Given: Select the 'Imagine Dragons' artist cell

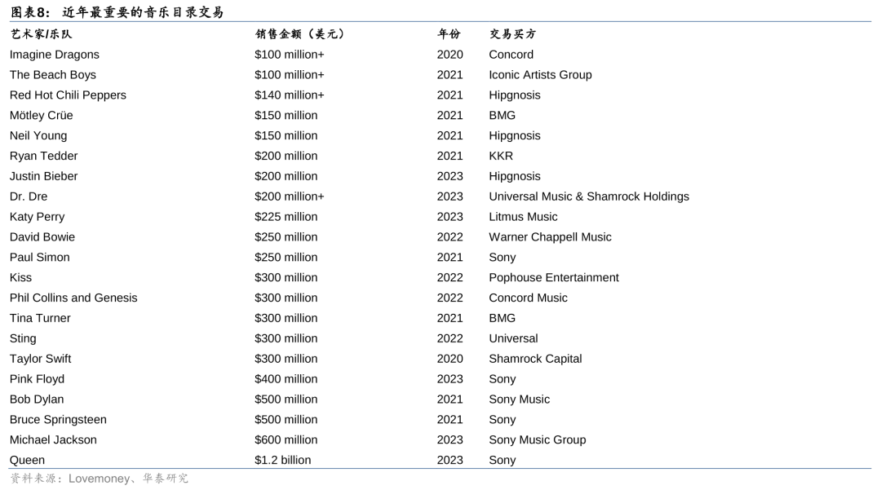Looking at the screenshot, I should click(55, 55).
